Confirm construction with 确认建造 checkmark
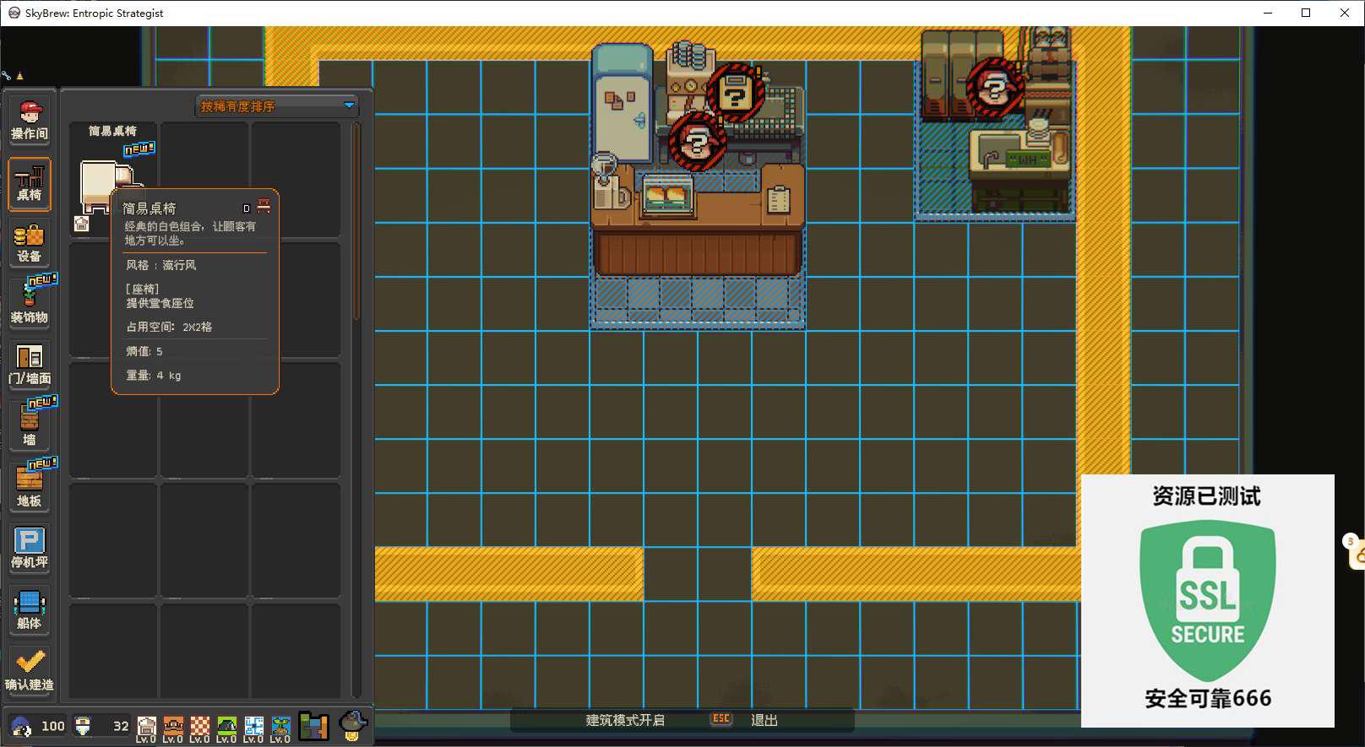Screen dimensions: 1365x747 coord(30,671)
